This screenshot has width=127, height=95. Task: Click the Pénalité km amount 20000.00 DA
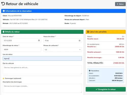(x=119, y=47)
